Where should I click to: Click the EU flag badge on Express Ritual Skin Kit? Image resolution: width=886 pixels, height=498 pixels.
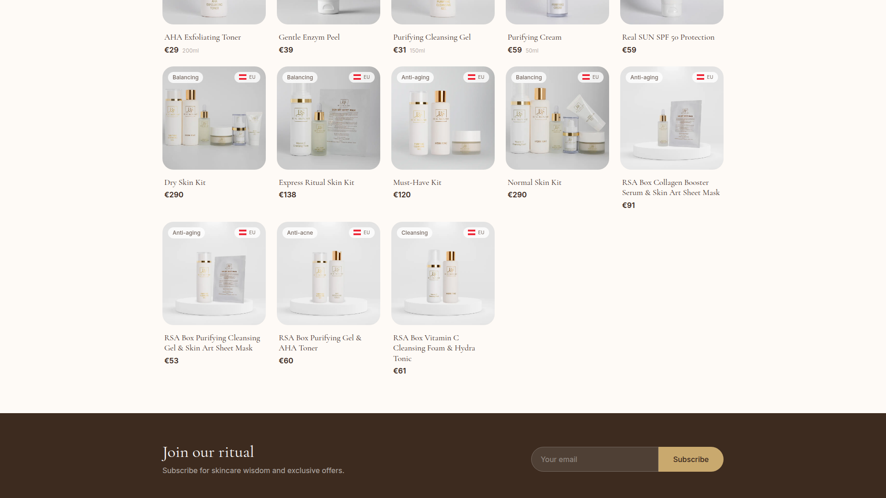(x=361, y=77)
